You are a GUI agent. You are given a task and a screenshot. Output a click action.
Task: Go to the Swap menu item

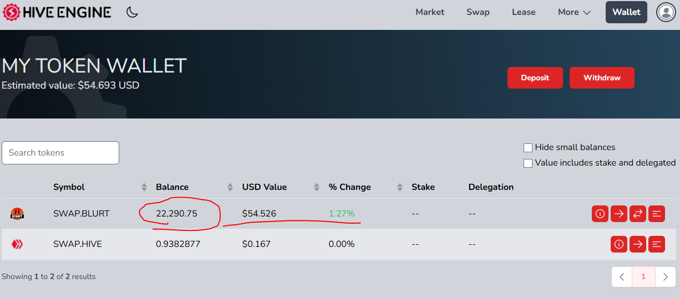pyautogui.click(x=478, y=12)
